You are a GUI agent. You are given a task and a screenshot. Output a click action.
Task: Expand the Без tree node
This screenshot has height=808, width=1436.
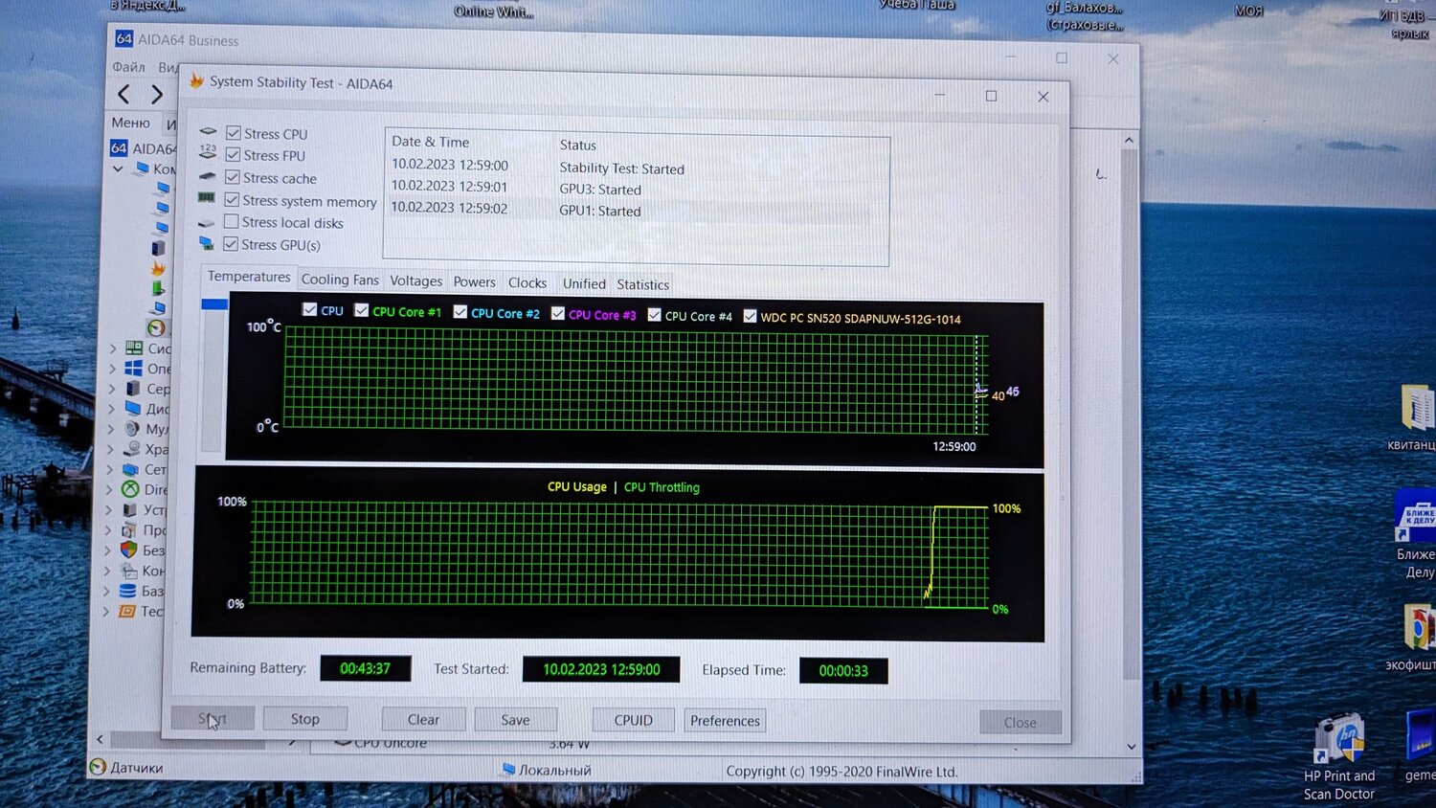coord(108,550)
